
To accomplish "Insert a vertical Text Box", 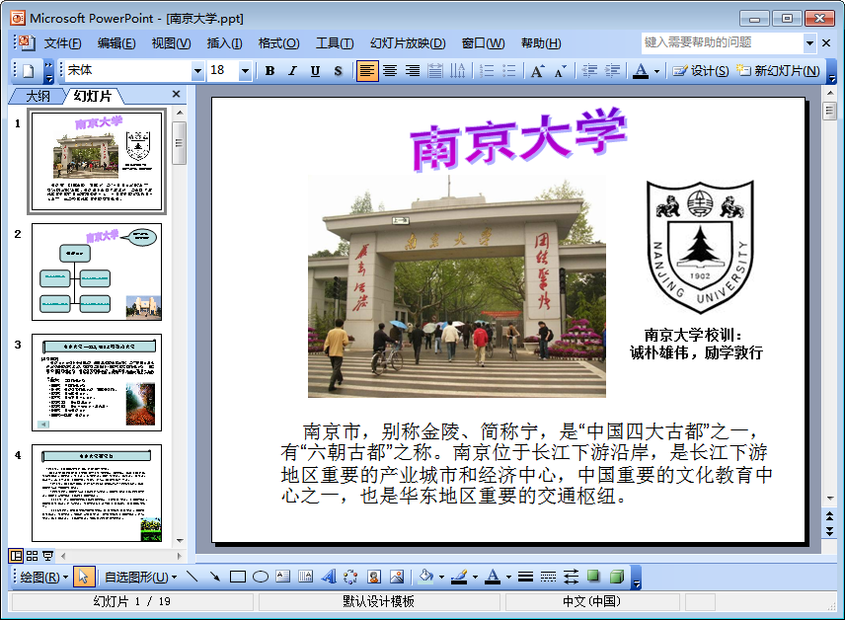I will pos(306,578).
